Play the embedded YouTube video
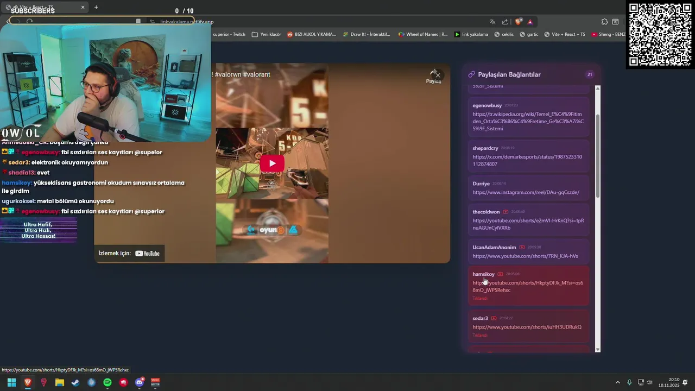This screenshot has width=695, height=391. coord(272,163)
